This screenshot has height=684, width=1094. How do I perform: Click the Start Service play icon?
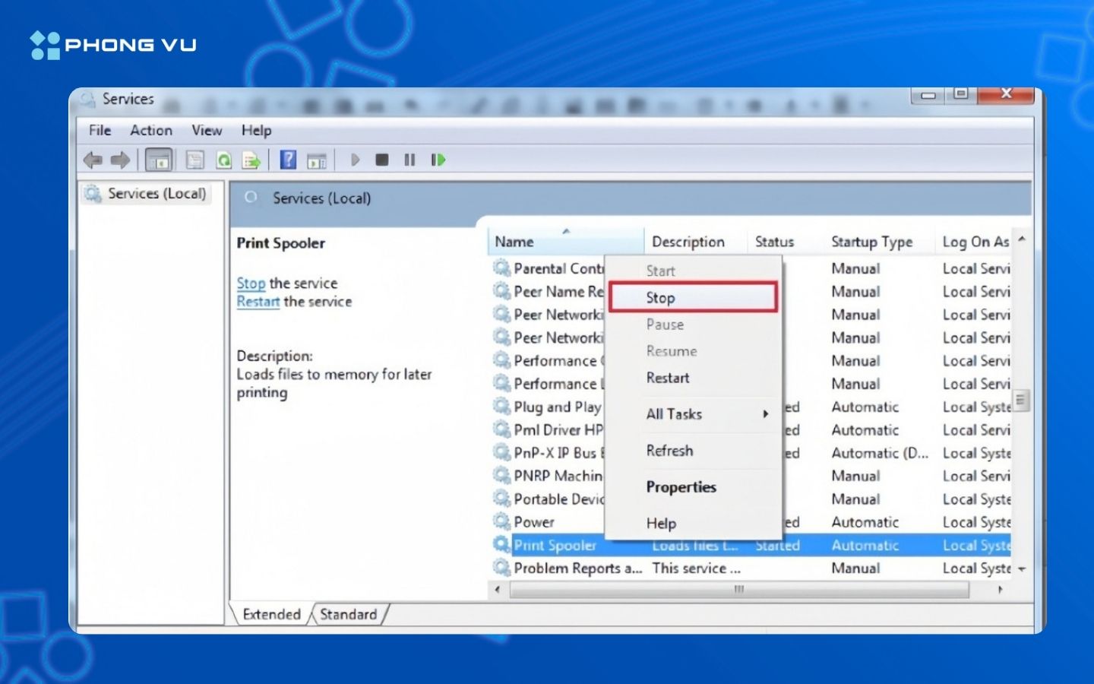pyautogui.click(x=355, y=160)
